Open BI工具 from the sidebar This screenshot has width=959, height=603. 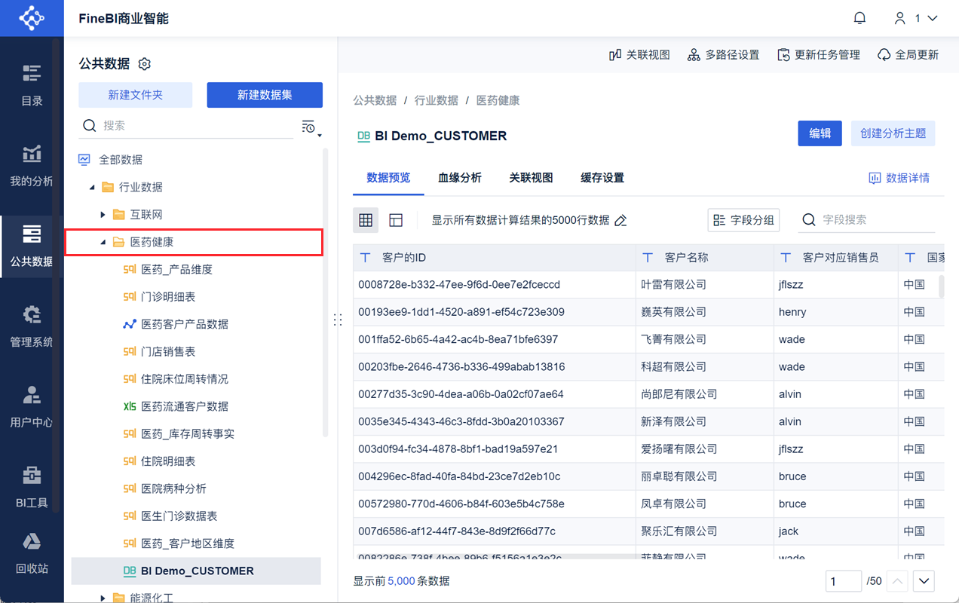[32, 488]
